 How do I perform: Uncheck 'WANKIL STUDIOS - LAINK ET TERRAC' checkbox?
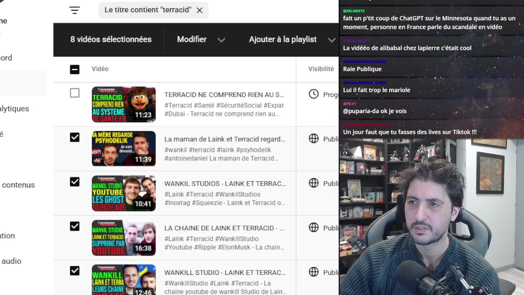coord(75,182)
